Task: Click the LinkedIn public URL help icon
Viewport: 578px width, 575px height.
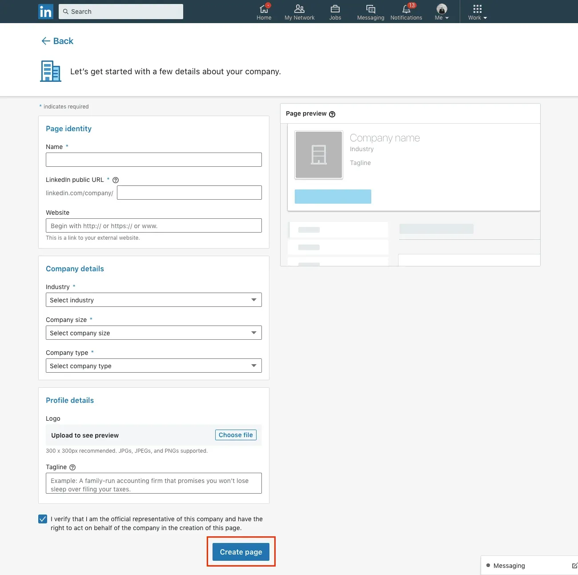Action: pos(116,180)
